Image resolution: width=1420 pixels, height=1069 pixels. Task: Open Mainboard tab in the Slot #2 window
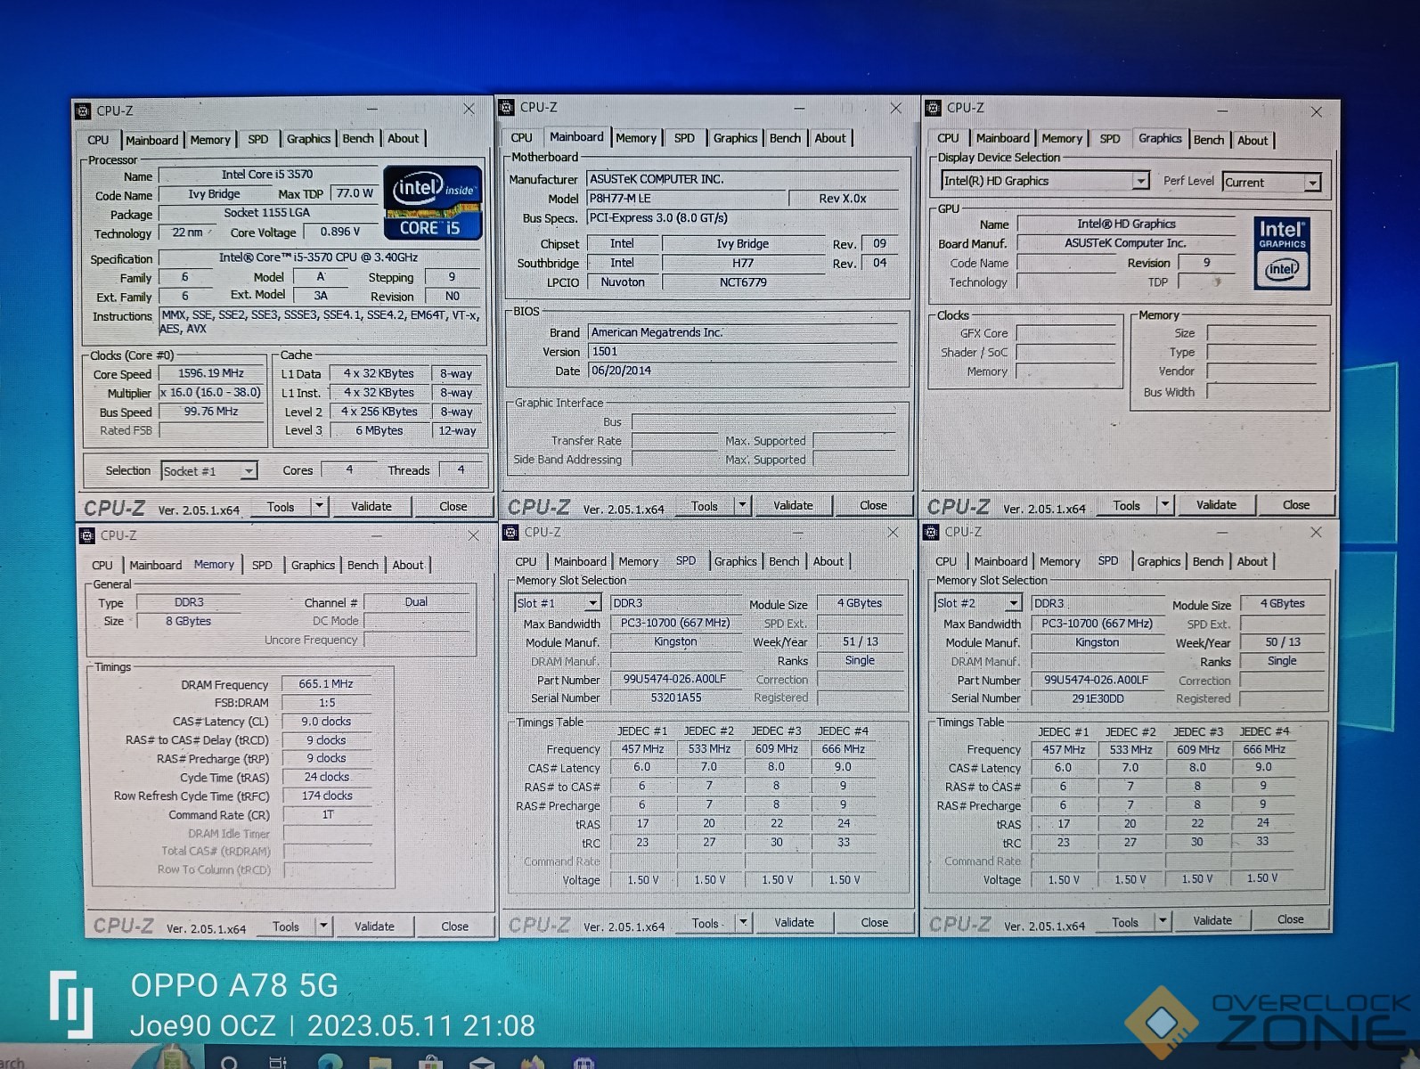[x=1000, y=561]
